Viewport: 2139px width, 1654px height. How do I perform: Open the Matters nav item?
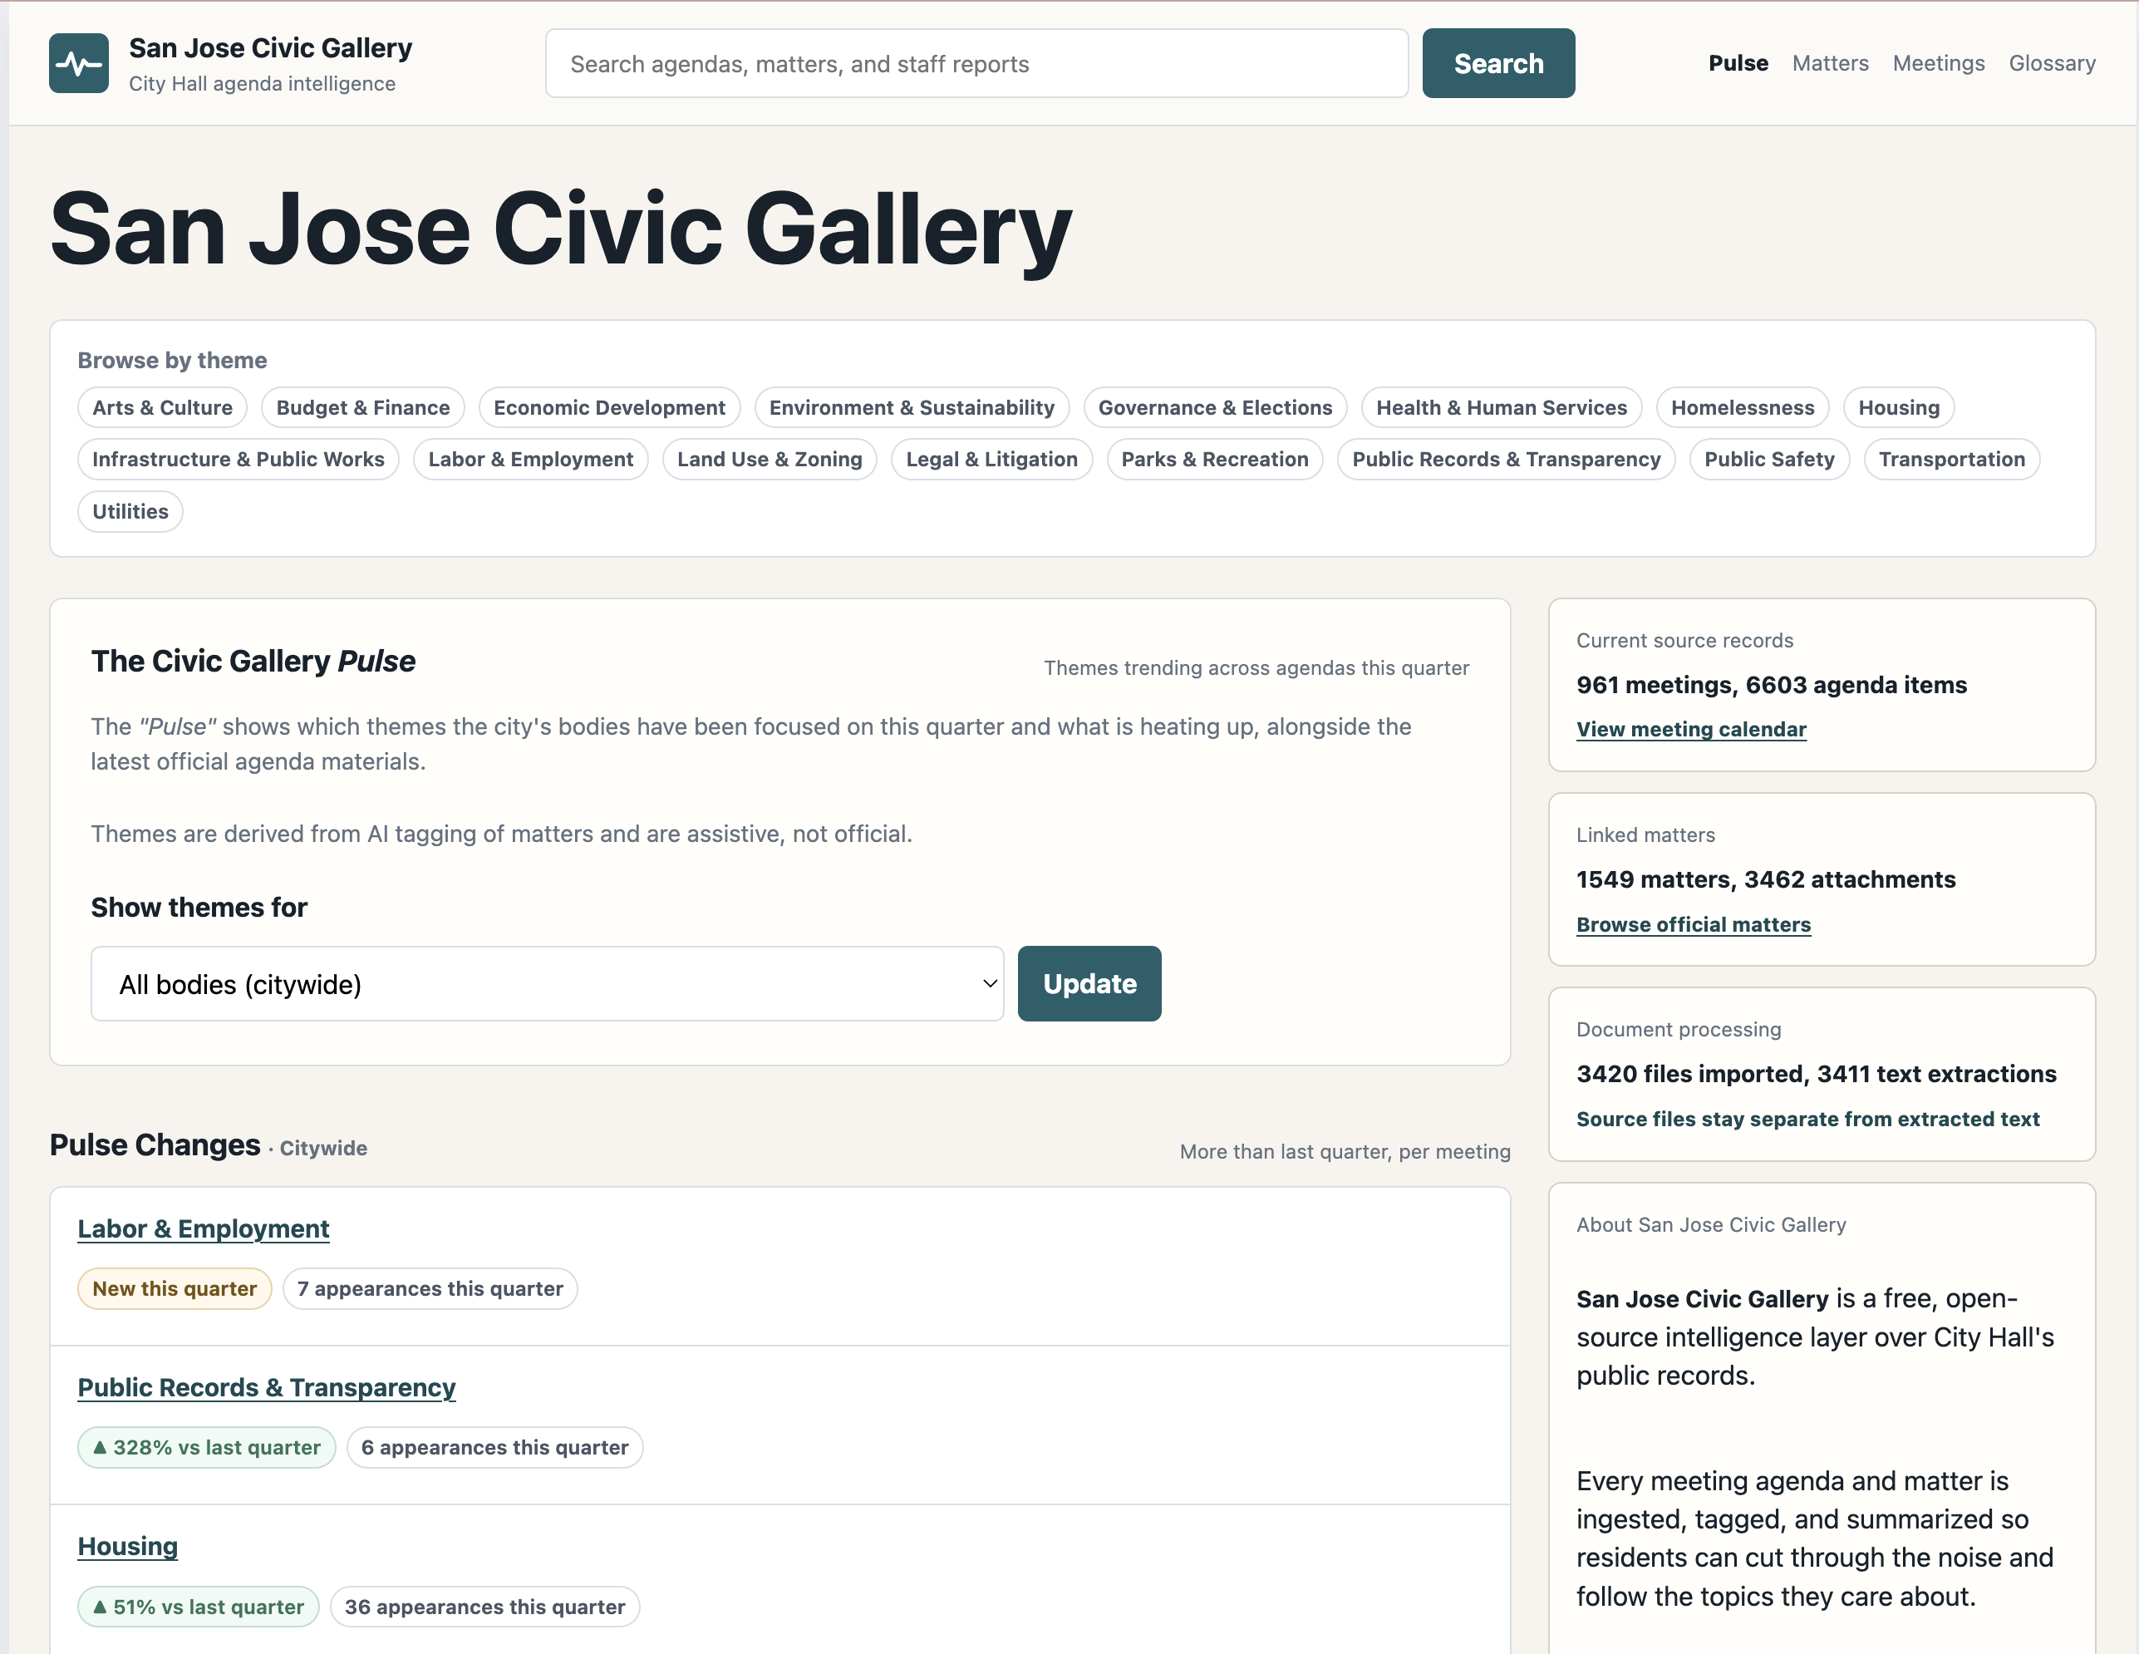pos(1831,64)
